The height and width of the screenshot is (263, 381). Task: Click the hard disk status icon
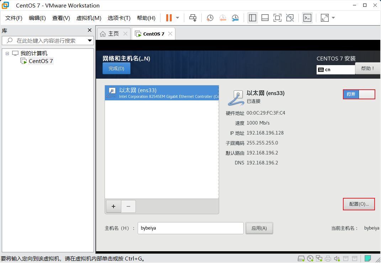pos(301,258)
